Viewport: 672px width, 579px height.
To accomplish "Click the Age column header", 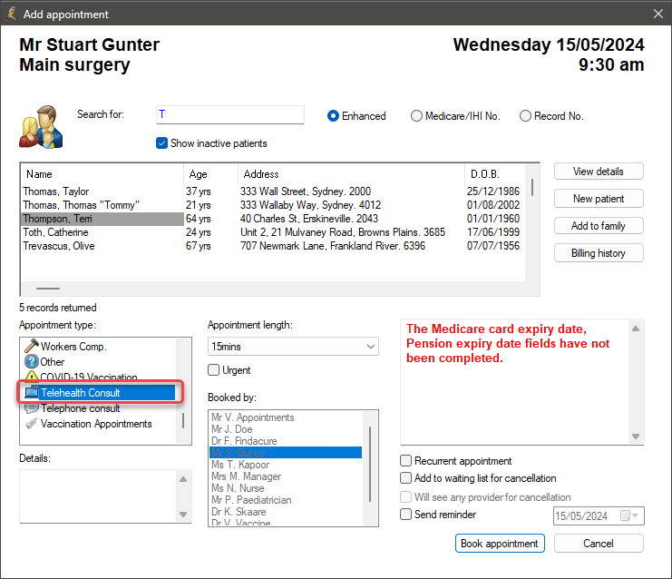I will click(211, 174).
